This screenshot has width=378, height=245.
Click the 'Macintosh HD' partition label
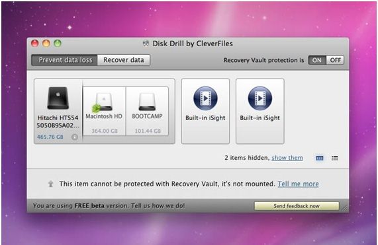(x=104, y=116)
